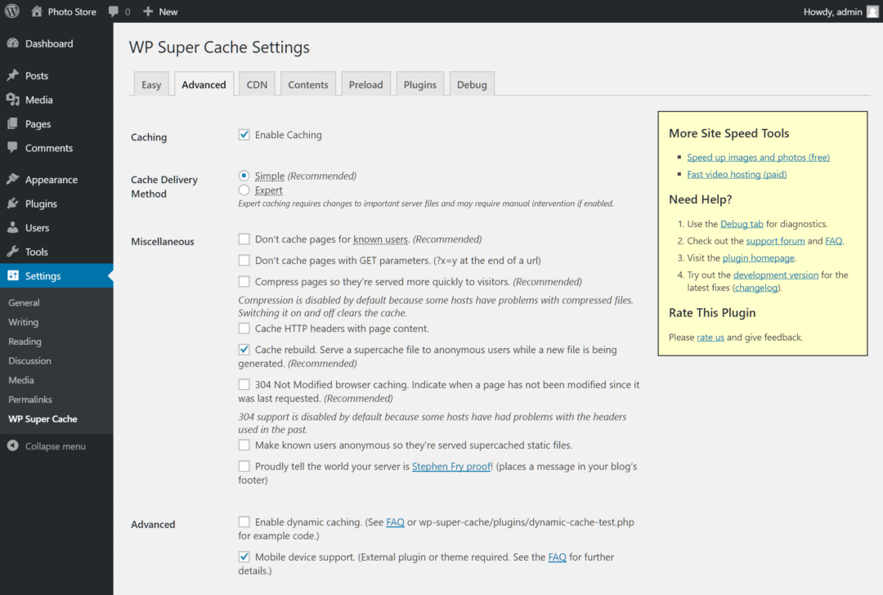Viewport: 883px width, 595px height.
Task: Uncheck Enable Caching
Action: click(244, 134)
